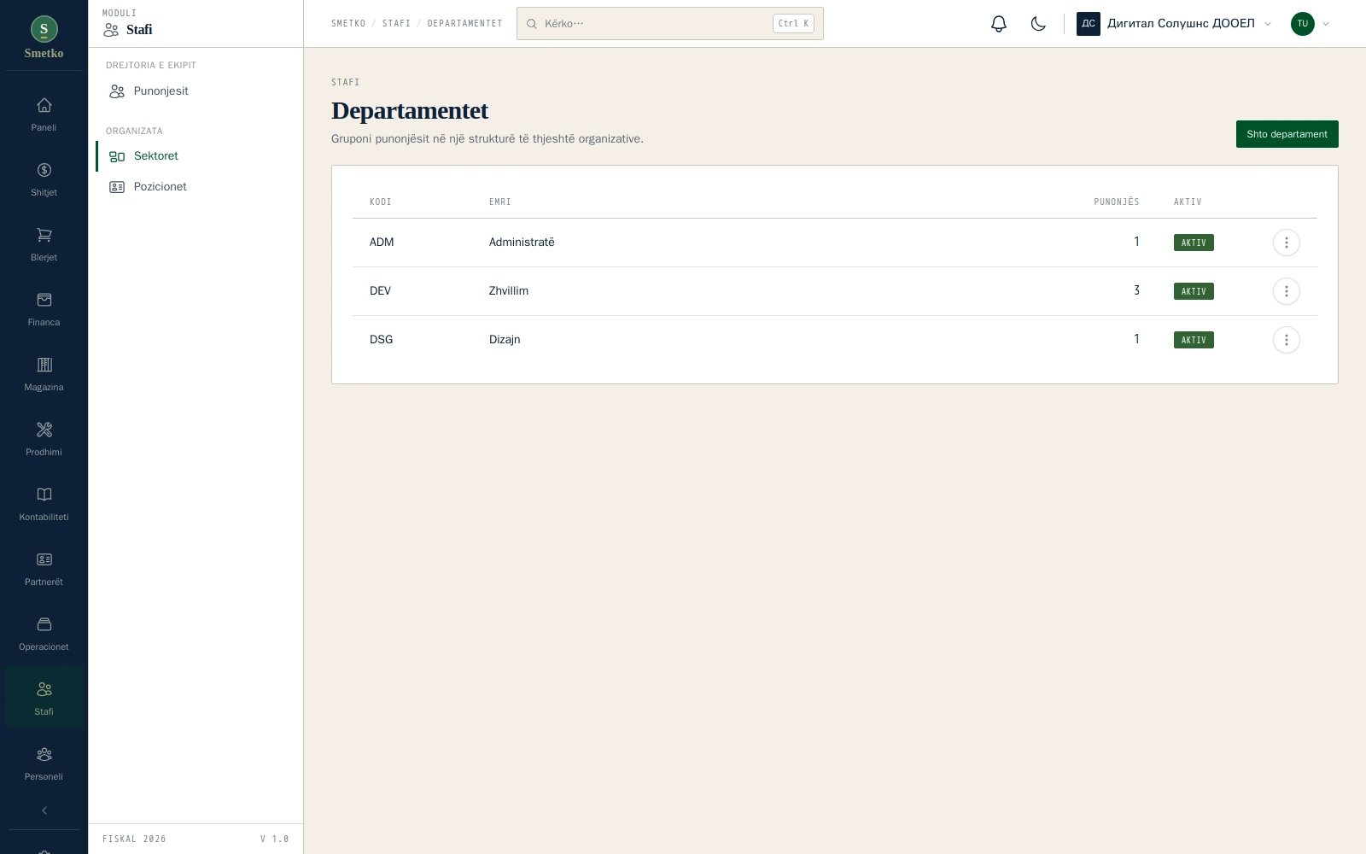Open the Financa module
1366x854 pixels.
click(44, 310)
